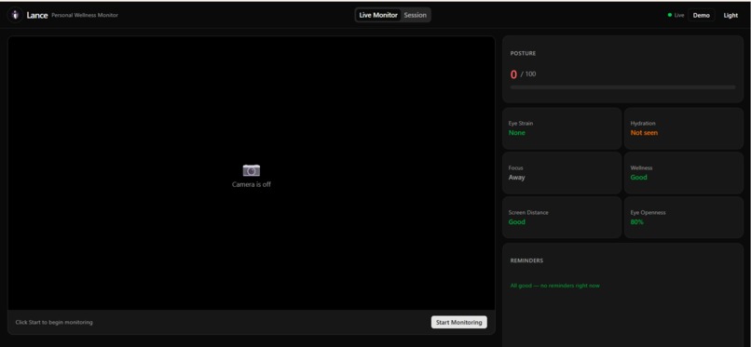
Task: Select the Wellness label
Action: pyautogui.click(x=641, y=167)
